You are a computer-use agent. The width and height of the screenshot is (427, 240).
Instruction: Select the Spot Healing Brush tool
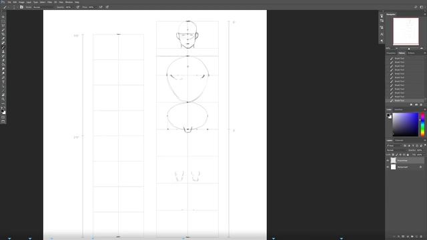click(3, 43)
